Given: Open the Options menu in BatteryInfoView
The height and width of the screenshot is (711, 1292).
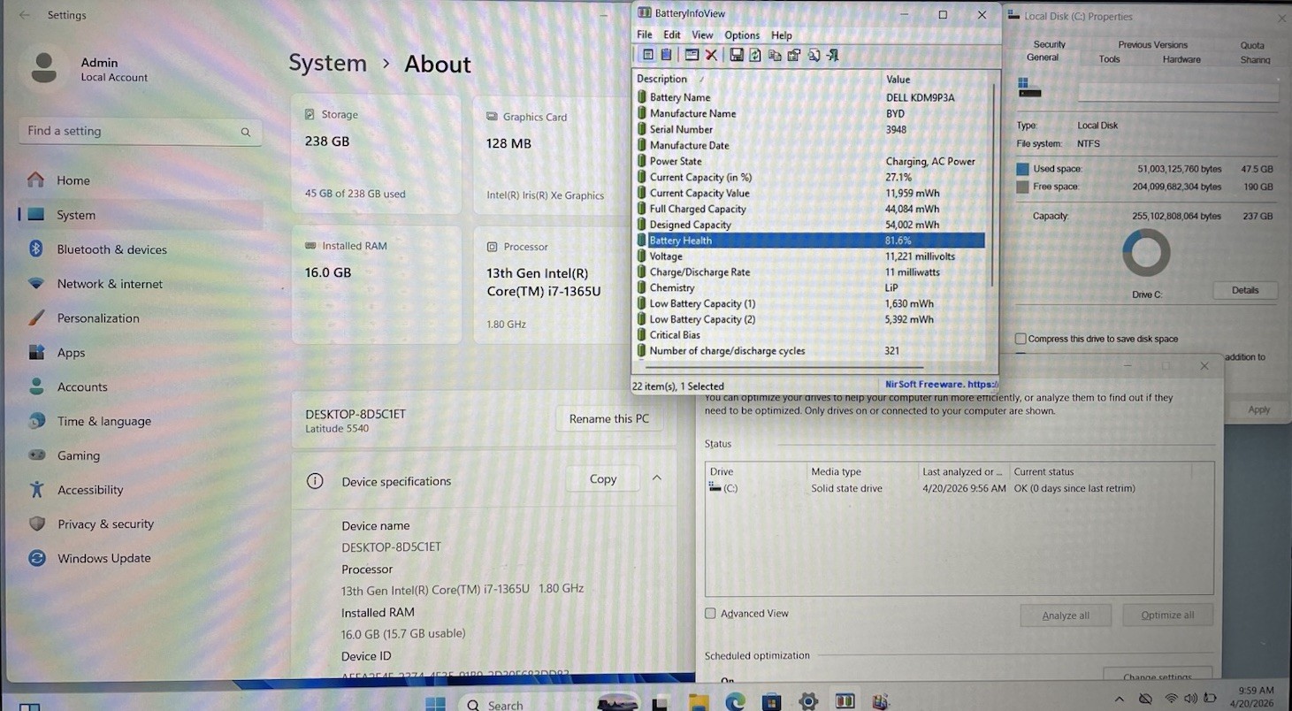Looking at the screenshot, I should click(742, 35).
